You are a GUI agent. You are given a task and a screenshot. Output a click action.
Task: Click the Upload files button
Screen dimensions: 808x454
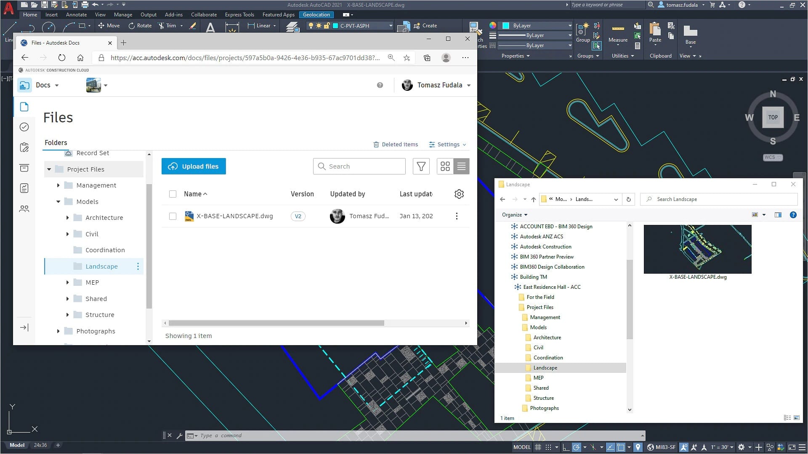(194, 166)
